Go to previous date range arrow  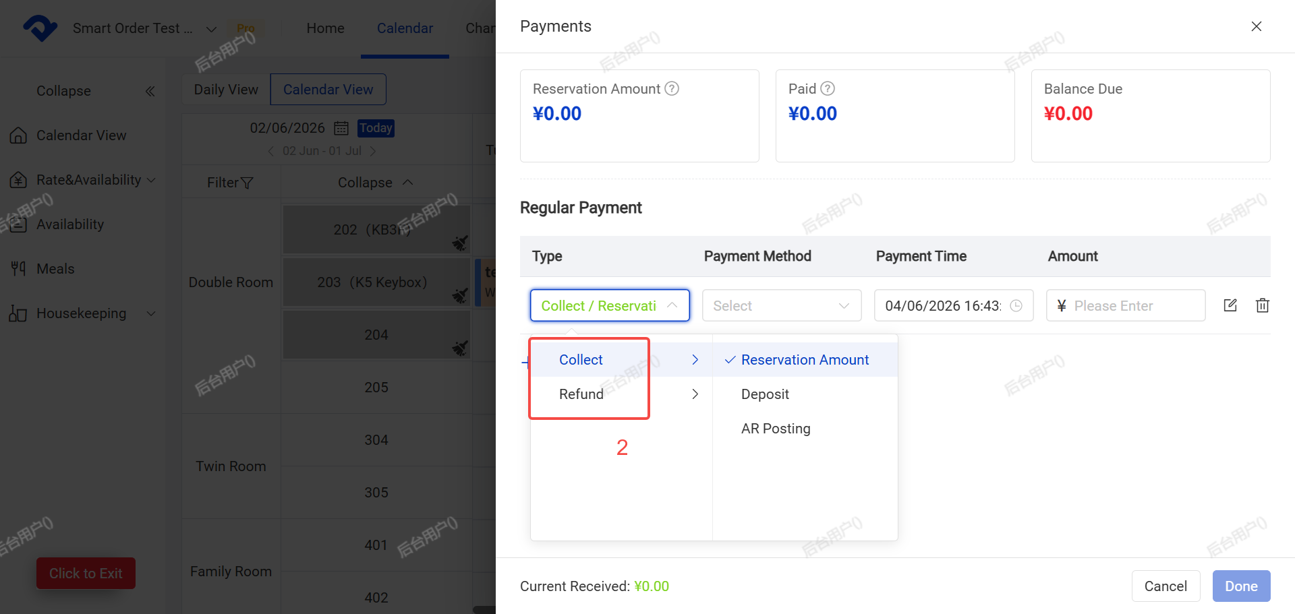271,151
